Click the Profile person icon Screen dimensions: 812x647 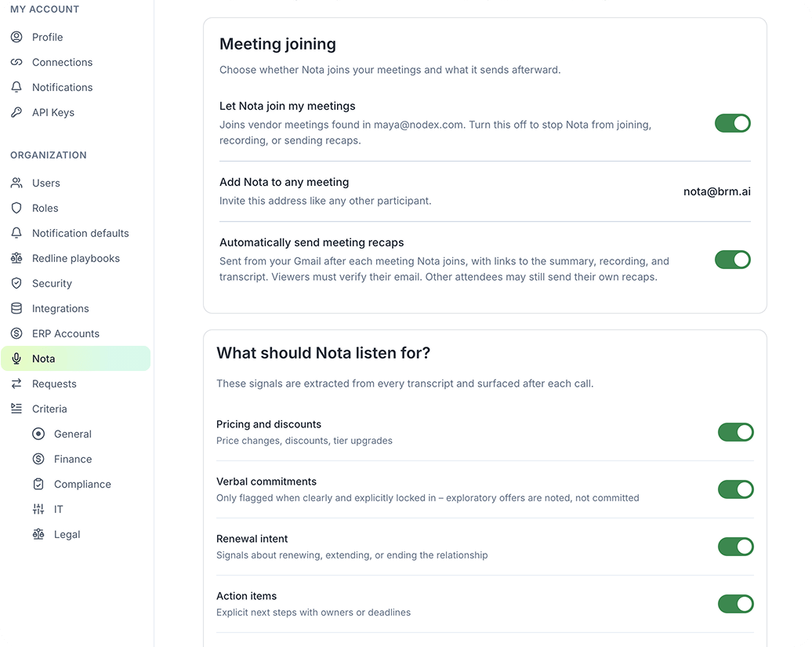[x=16, y=37]
